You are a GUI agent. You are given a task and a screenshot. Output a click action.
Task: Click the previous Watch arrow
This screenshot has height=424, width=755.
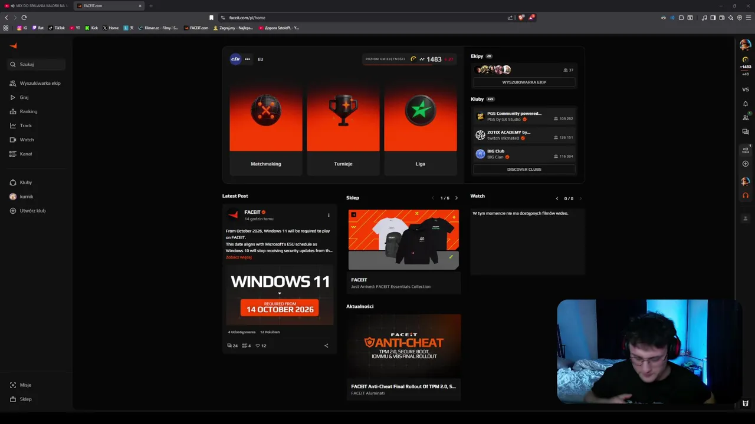click(x=557, y=198)
